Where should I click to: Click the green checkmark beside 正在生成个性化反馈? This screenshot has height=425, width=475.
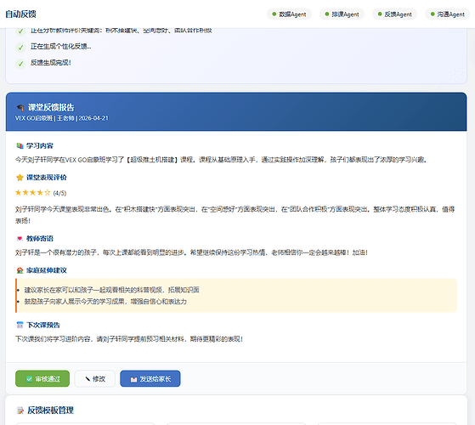(20, 48)
